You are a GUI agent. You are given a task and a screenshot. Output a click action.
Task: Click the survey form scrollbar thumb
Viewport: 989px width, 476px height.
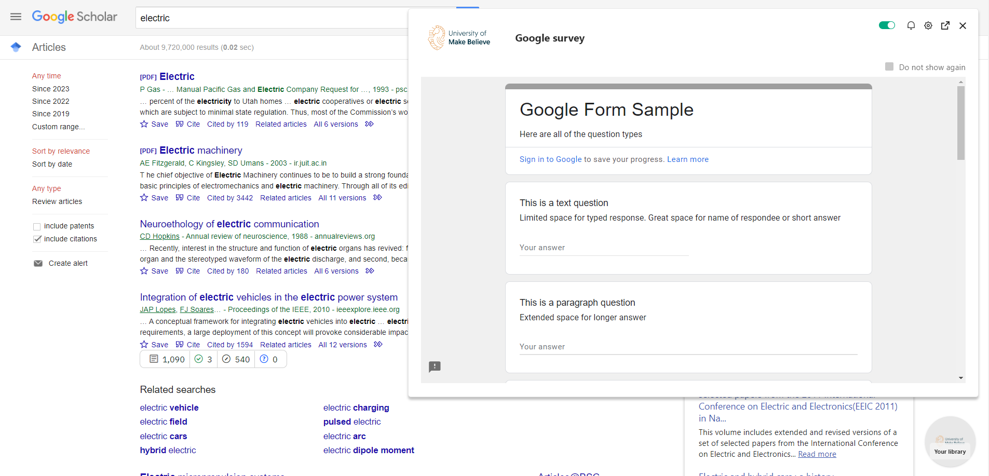click(x=961, y=123)
